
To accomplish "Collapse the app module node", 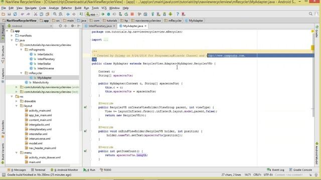I will pos(7,31).
